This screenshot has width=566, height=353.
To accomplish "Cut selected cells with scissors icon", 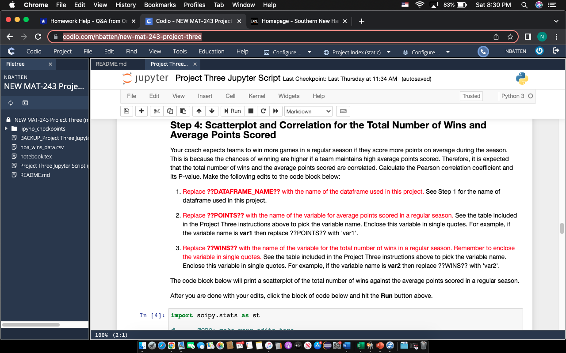I will [157, 111].
